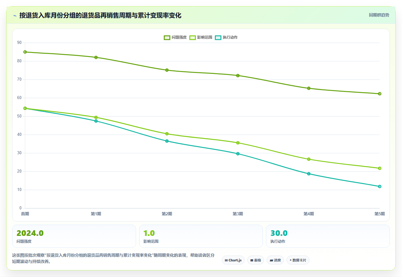Click 问题强度 data point at 第5期

pyautogui.click(x=380, y=94)
